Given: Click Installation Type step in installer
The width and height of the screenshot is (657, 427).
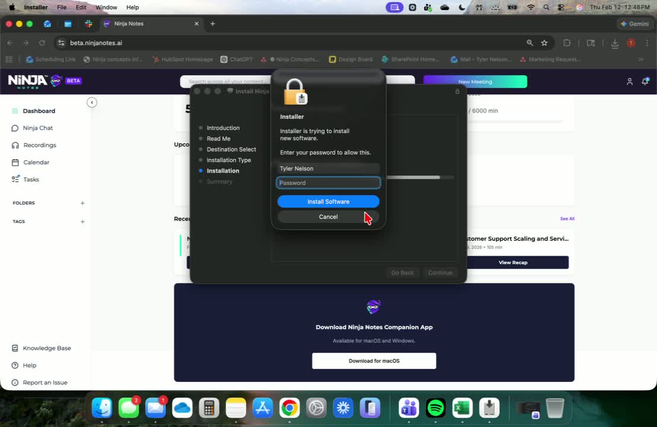Looking at the screenshot, I should tap(228, 160).
